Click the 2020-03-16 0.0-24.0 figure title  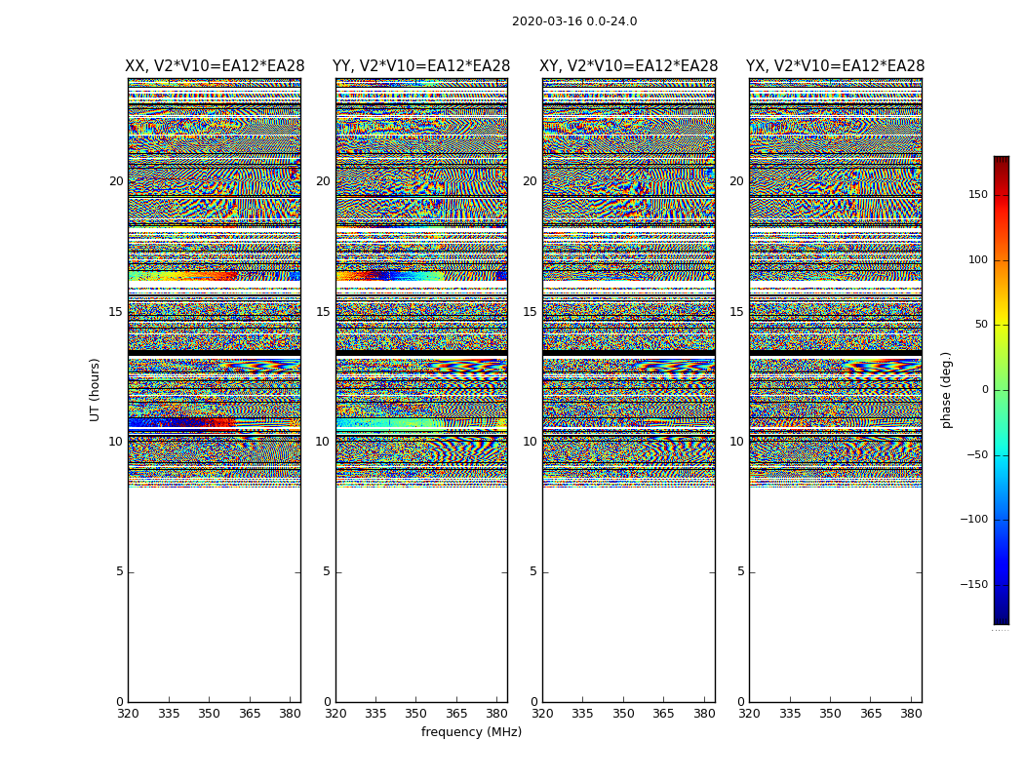[x=574, y=21]
